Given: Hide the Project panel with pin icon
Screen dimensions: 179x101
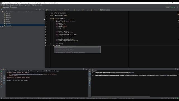Looking at the screenshot, I should 43,10.
